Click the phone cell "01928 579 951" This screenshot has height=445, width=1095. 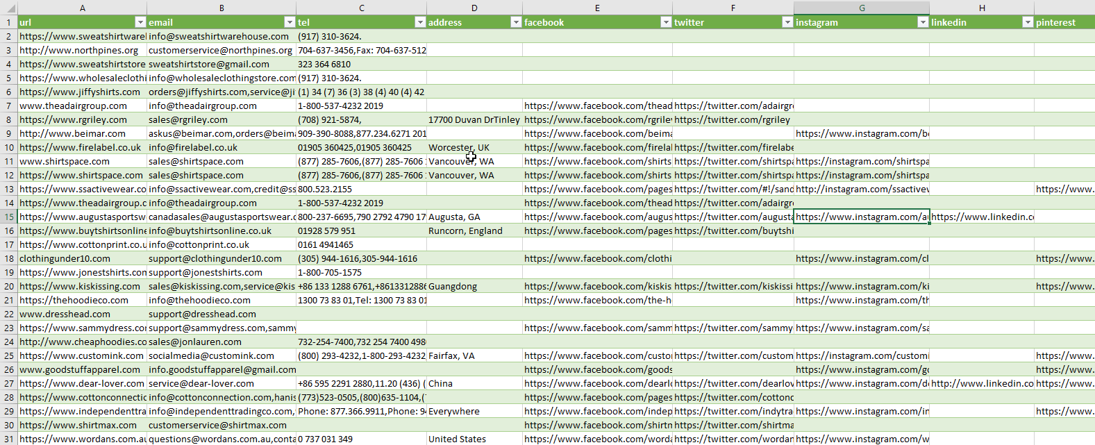[362, 230]
